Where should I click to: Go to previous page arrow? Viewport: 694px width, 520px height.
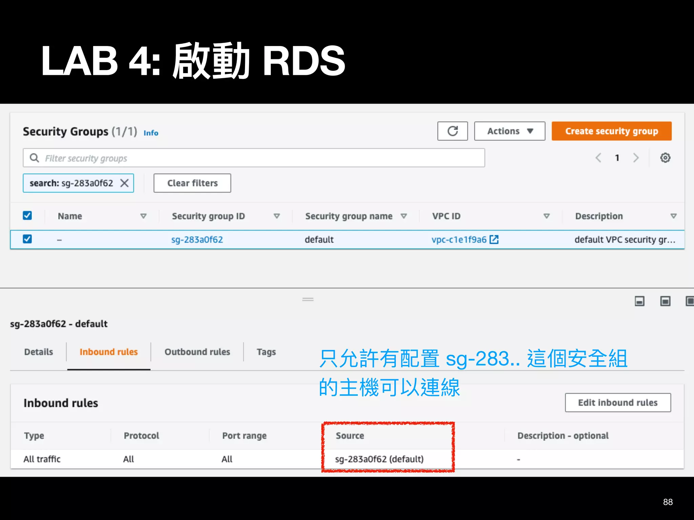click(598, 158)
